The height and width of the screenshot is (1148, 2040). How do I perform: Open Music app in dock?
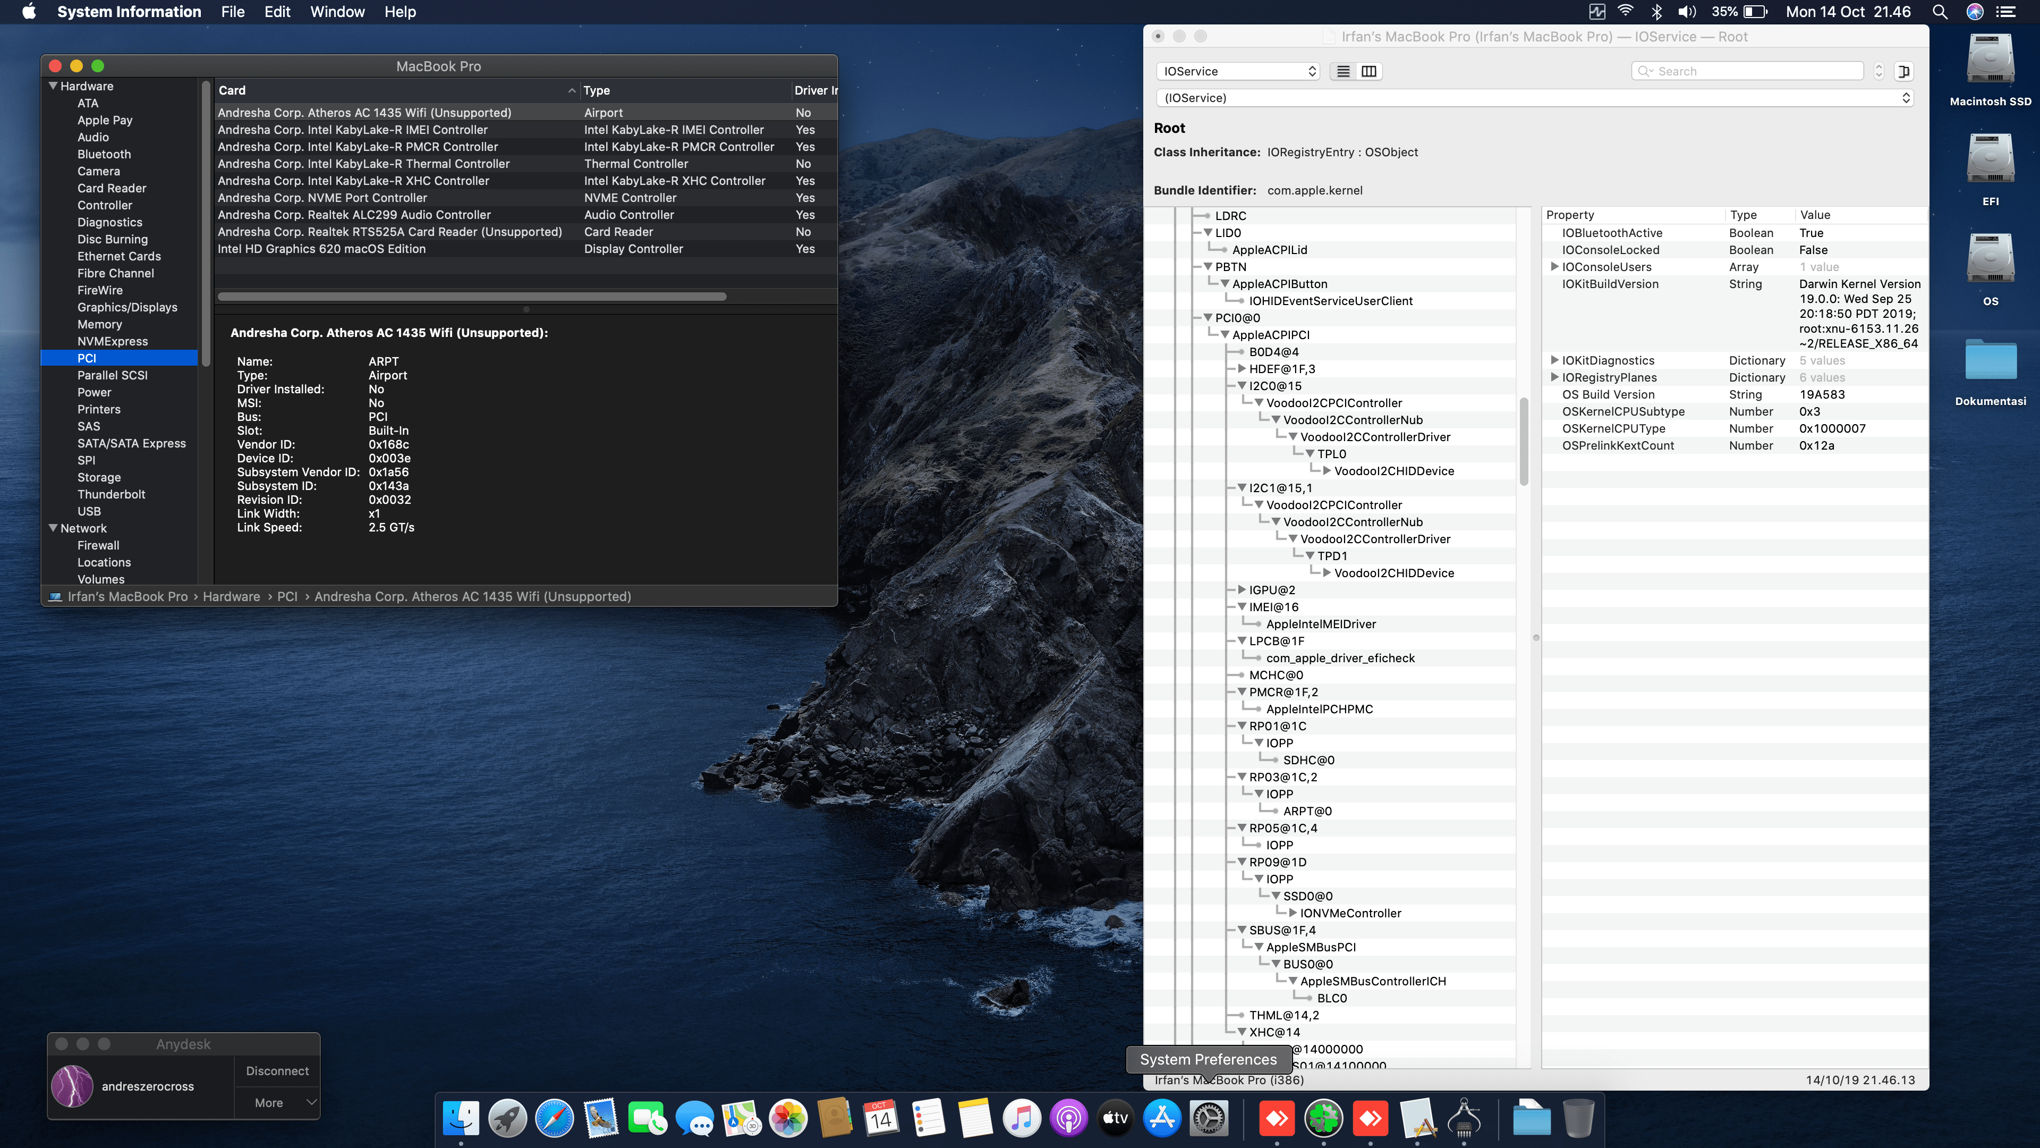(1022, 1119)
